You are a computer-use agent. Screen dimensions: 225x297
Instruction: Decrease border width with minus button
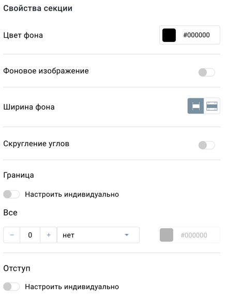12,235
